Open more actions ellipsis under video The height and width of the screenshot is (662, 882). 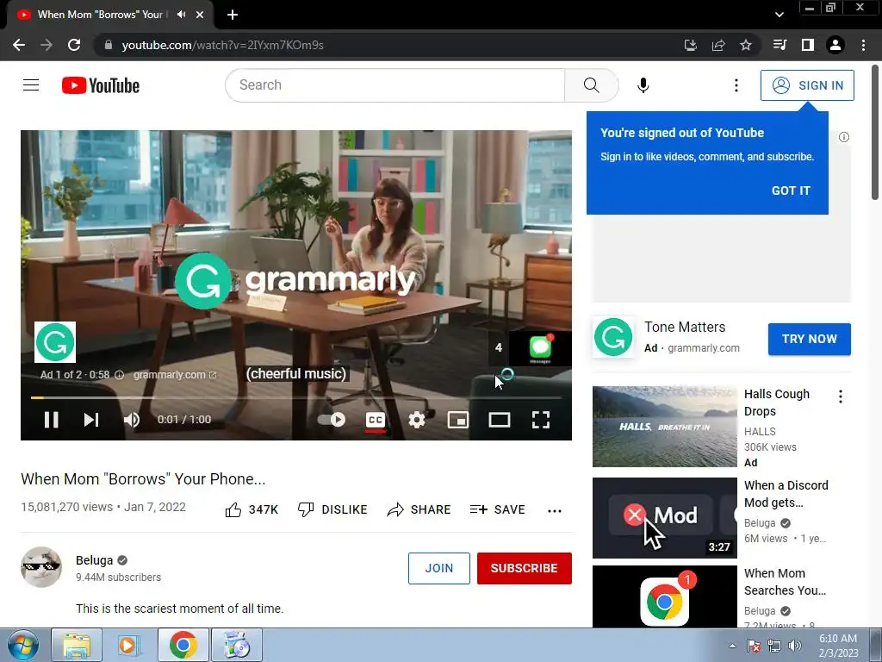tap(554, 510)
